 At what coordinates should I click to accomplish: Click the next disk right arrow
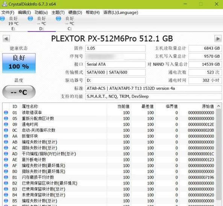tap(218, 39)
